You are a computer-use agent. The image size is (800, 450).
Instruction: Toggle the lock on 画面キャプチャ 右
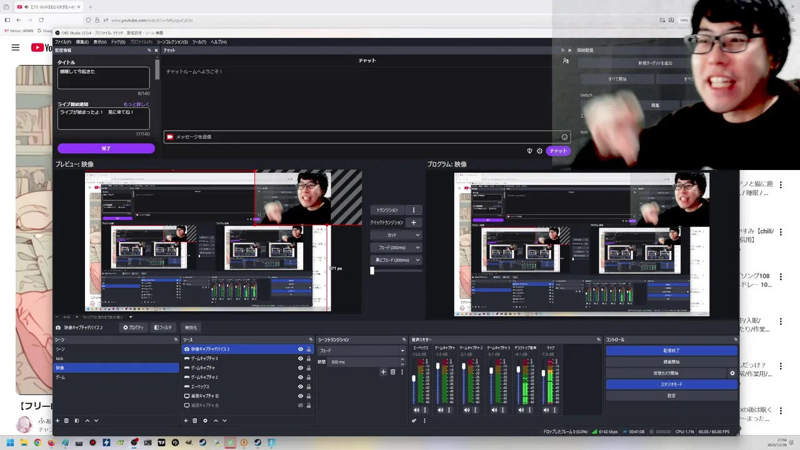pos(308,396)
